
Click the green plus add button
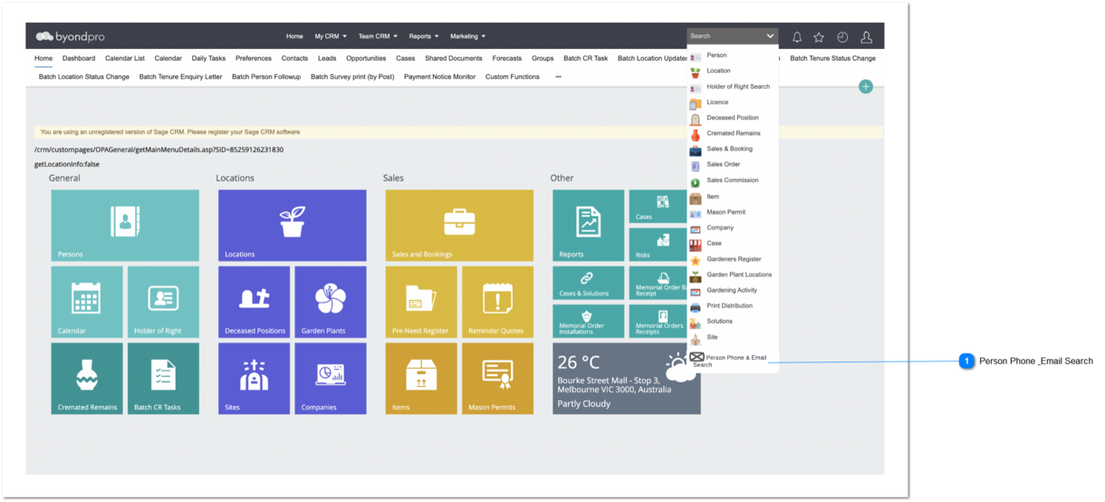866,87
